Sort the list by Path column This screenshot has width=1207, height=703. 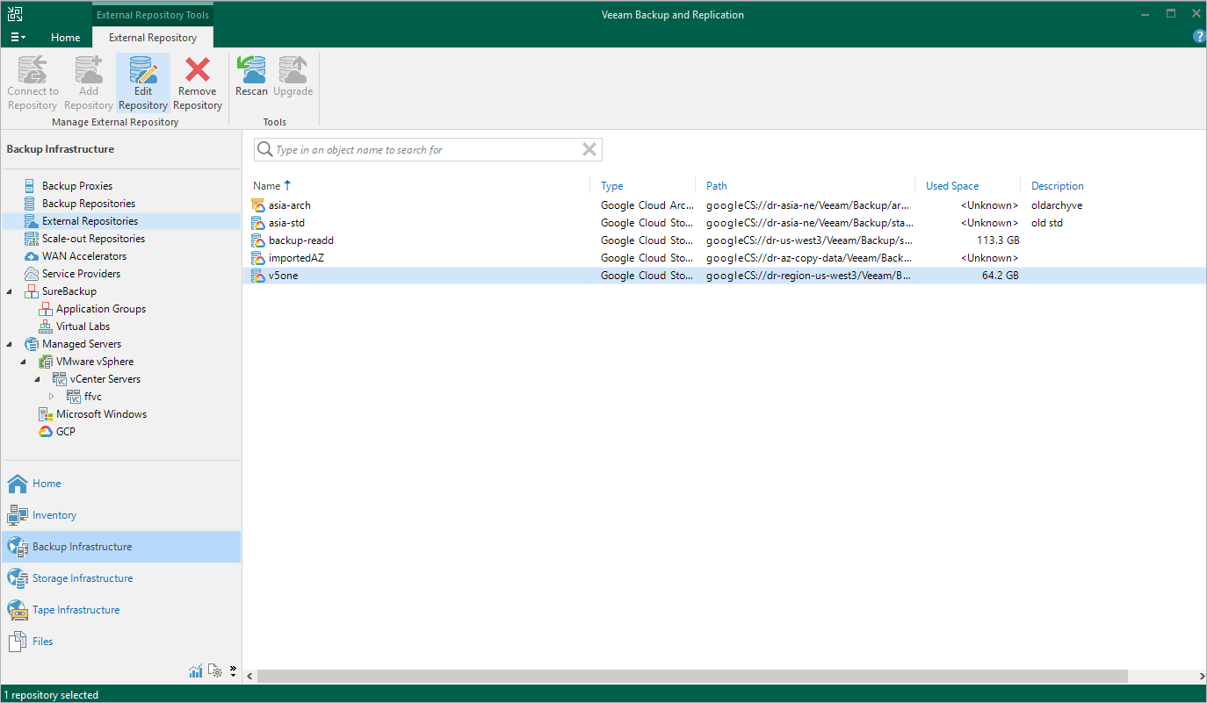(717, 186)
